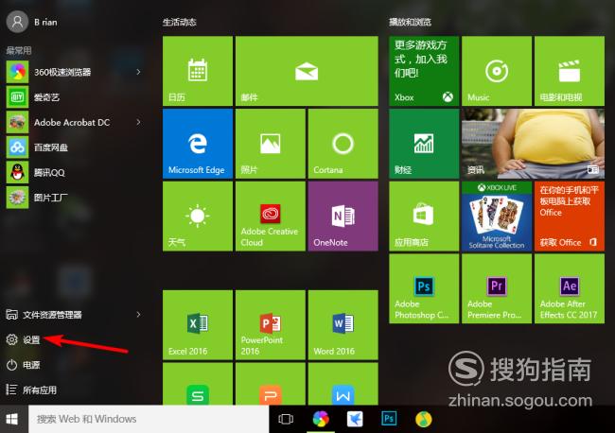Click the Windows Start button
615x433 pixels.
pos(12,419)
